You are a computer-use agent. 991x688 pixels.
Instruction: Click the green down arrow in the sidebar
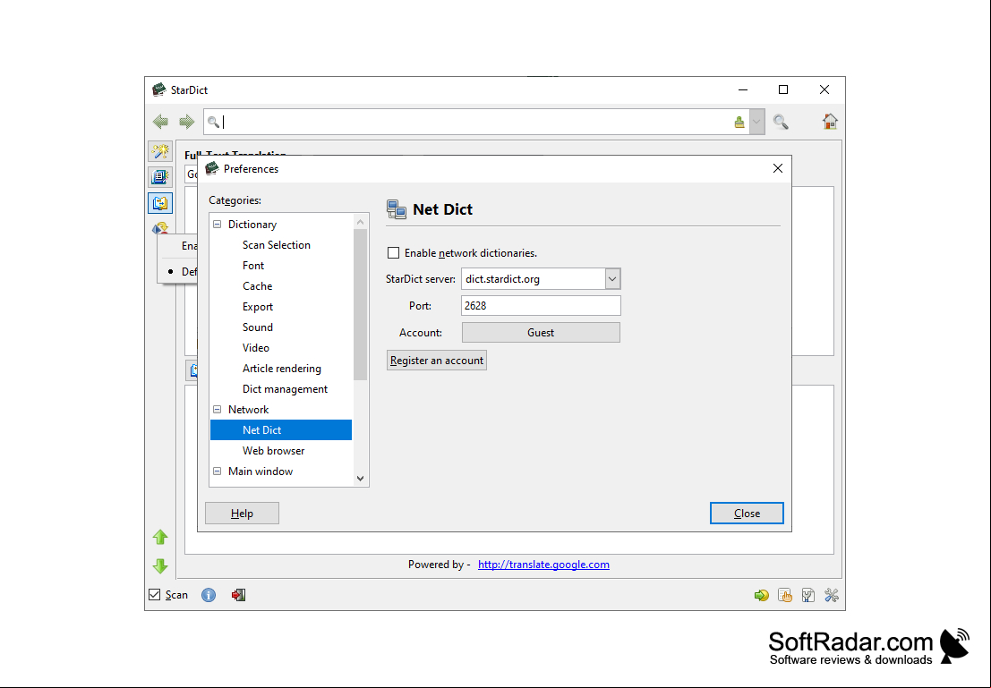pos(160,565)
